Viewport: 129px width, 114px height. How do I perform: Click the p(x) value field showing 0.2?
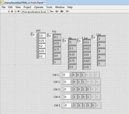click(x=42, y=46)
